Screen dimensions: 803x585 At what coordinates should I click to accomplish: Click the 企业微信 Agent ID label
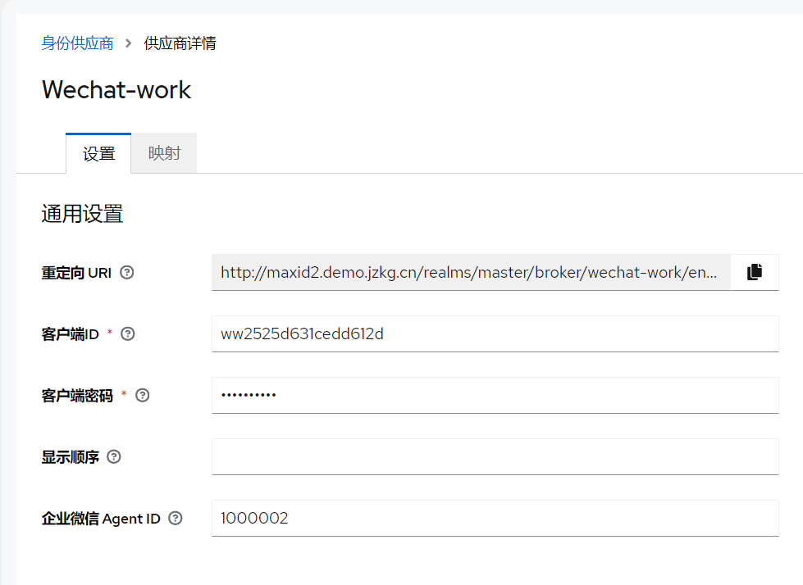click(x=101, y=519)
